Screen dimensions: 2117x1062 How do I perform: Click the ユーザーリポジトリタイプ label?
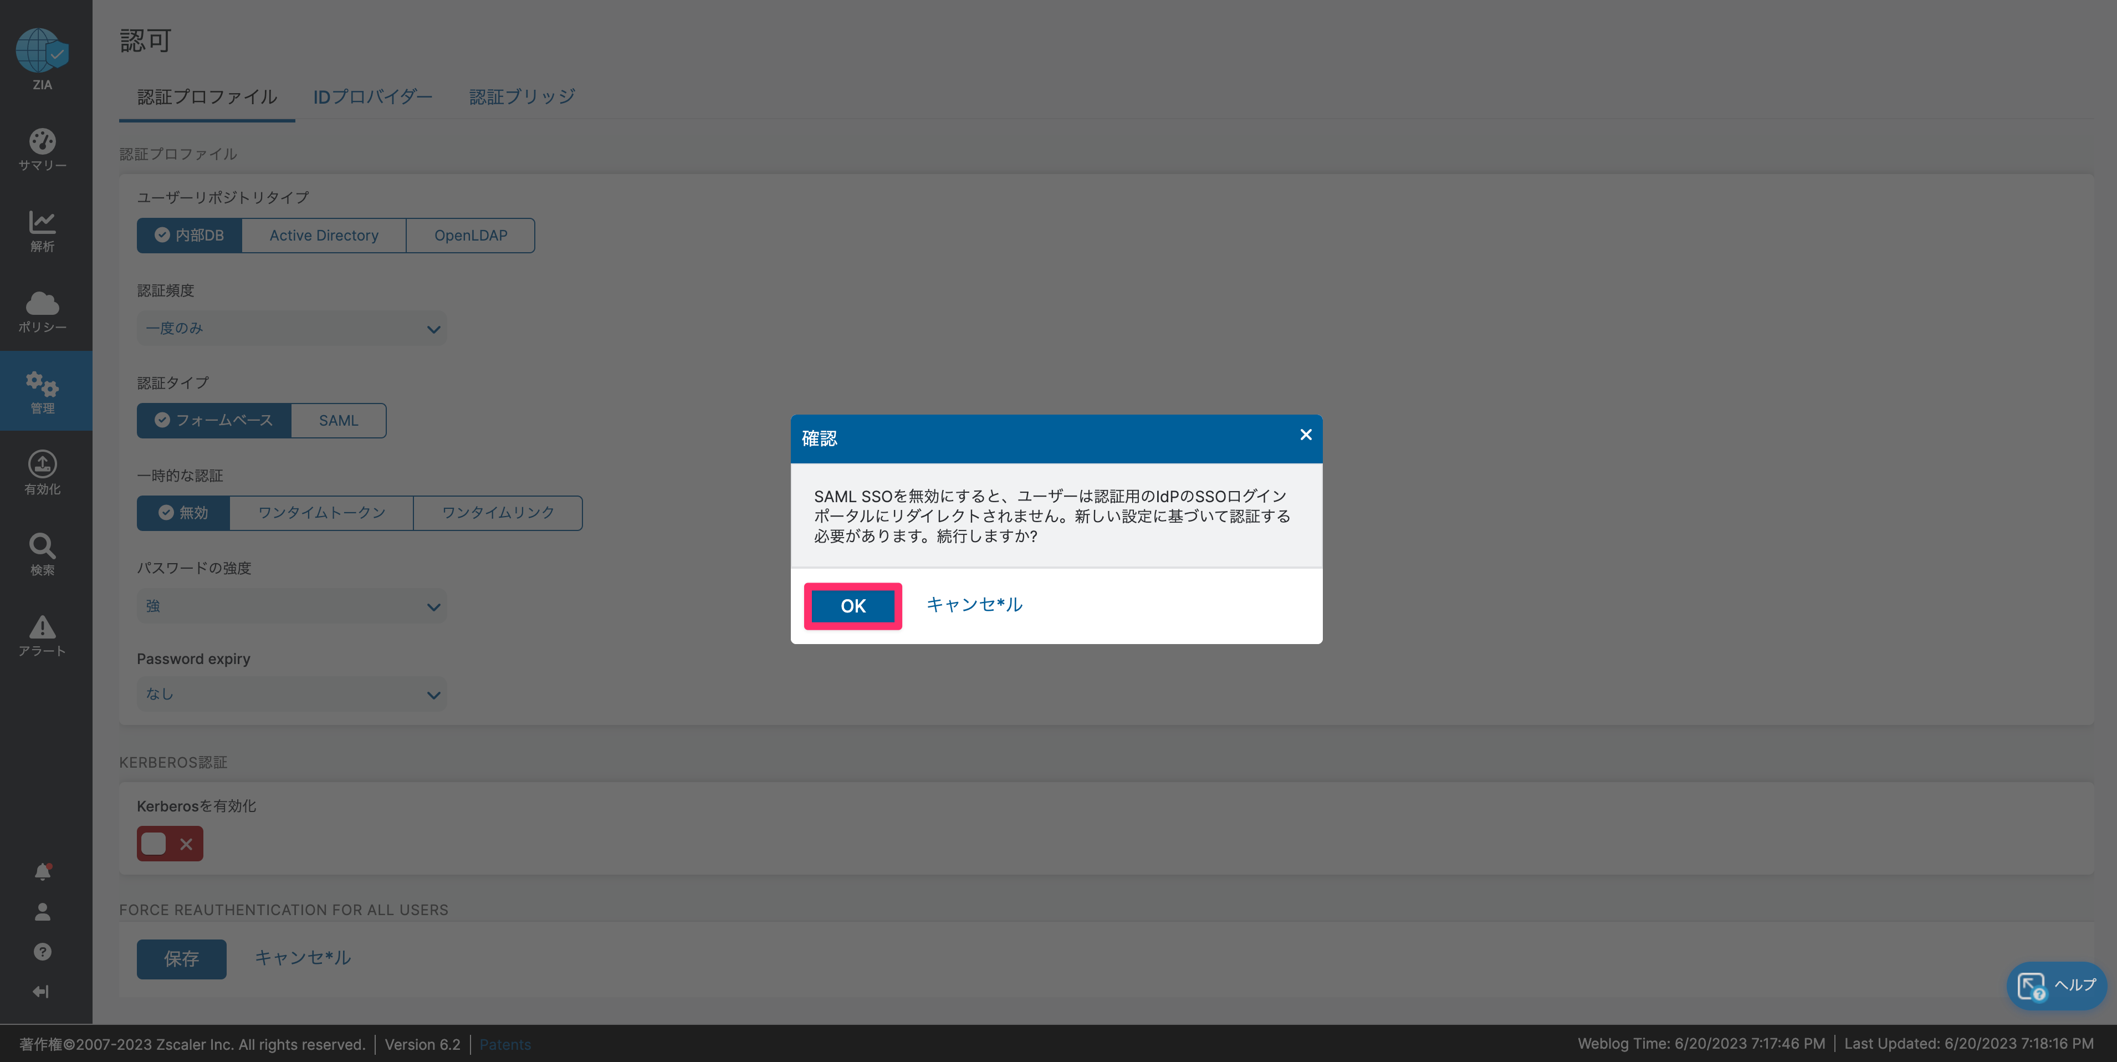pos(223,197)
